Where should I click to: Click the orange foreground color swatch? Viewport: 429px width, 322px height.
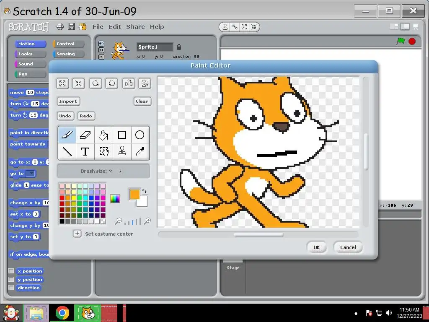134,194
